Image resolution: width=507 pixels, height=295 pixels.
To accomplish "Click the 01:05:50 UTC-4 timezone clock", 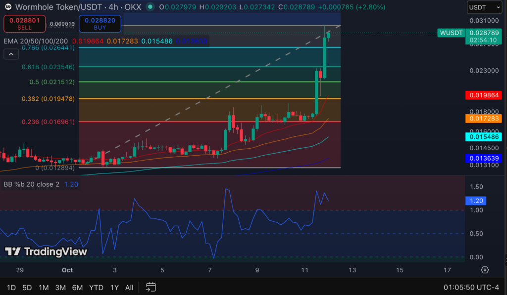I will [471, 287].
